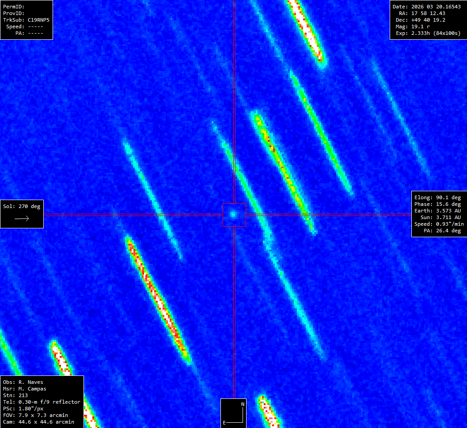
Task: Click the Tel: 0.30-m f/9 reflector line
Action: [x=42, y=402]
